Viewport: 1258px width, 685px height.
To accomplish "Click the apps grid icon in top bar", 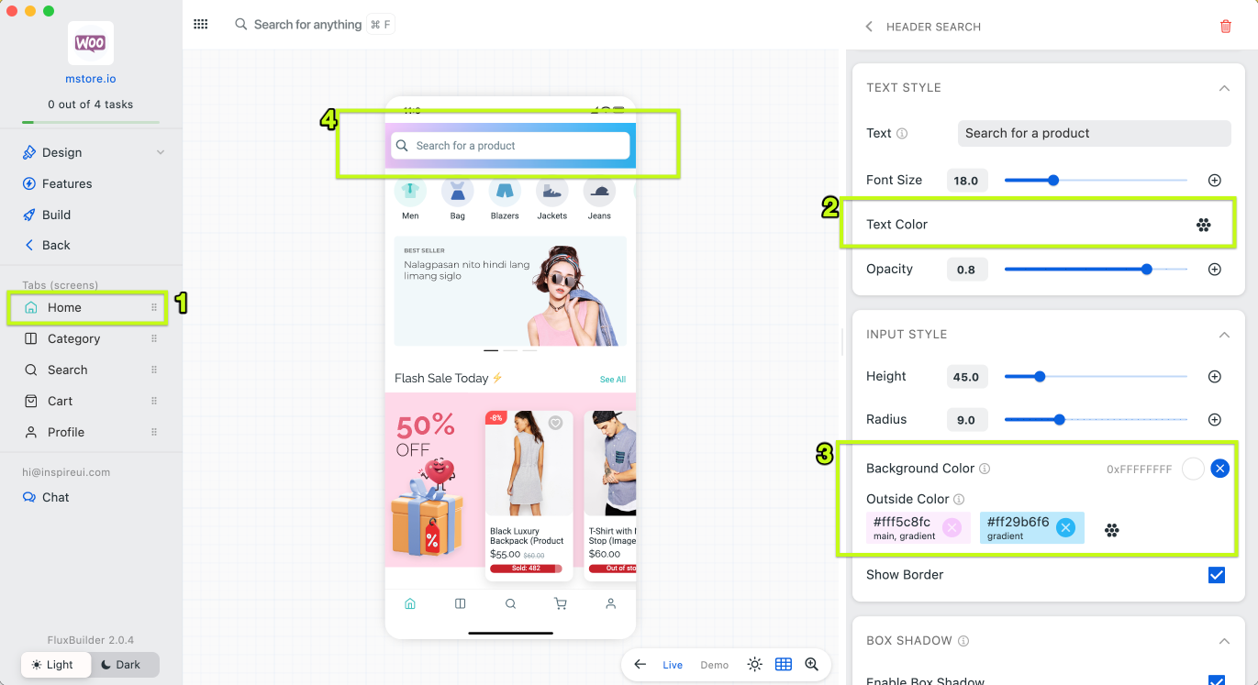I will tap(200, 25).
